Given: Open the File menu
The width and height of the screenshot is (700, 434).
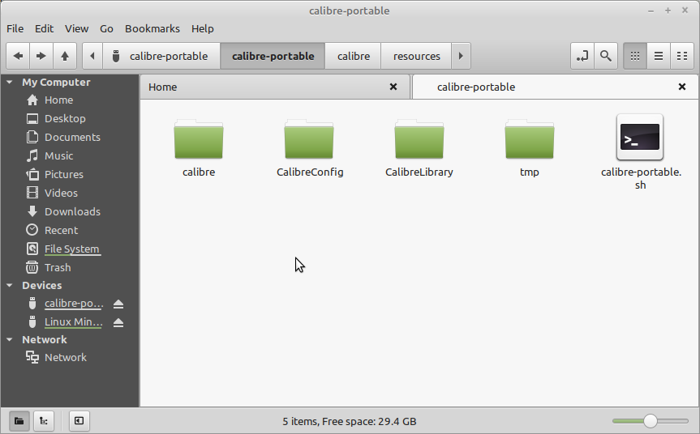Looking at the screenshot, I should pyautogui.click(x=15, y=29).
